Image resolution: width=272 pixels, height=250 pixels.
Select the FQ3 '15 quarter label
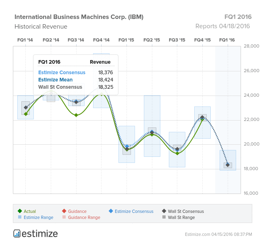tap(177, 40)
